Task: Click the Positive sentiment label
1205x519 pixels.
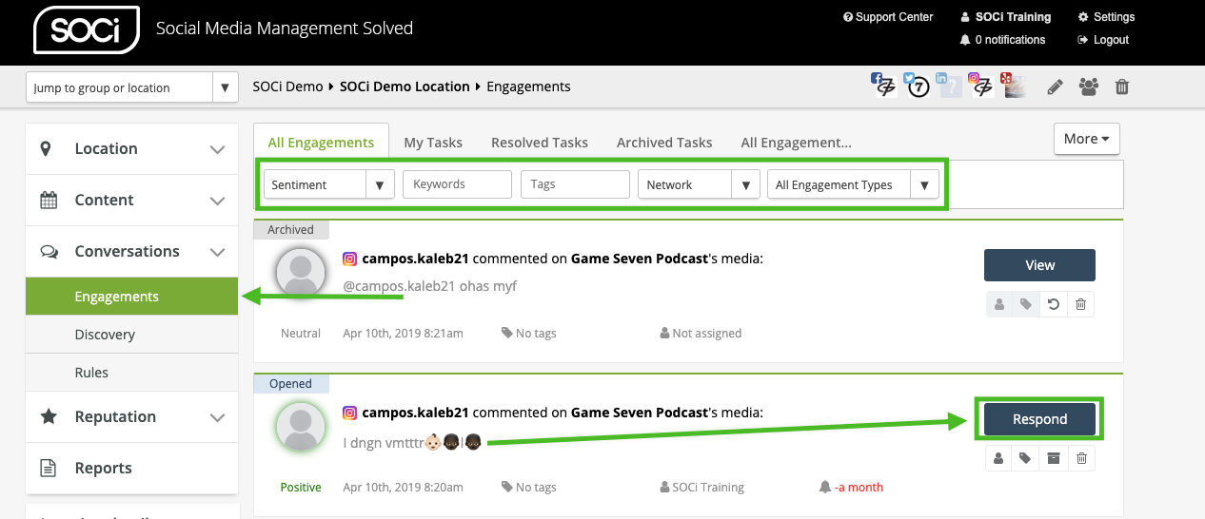Action: click(301, 488)
